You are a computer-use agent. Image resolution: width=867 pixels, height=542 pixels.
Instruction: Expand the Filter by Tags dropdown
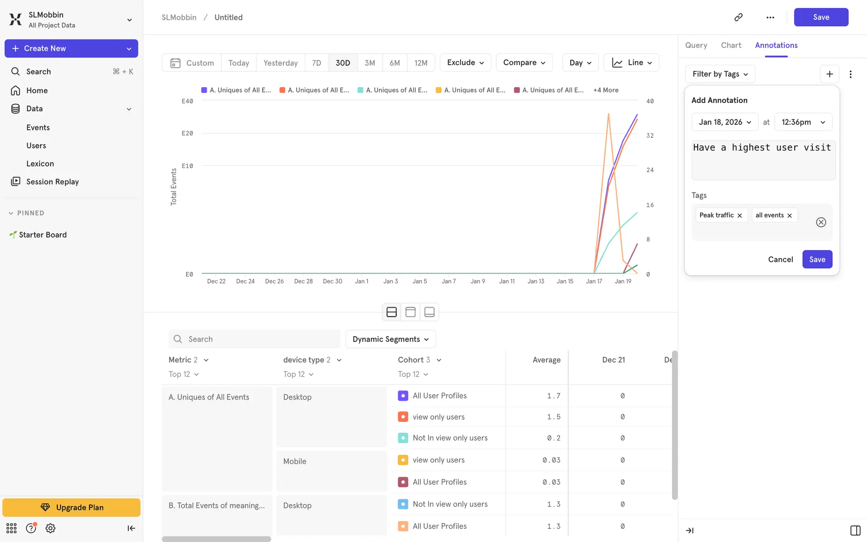720,74
